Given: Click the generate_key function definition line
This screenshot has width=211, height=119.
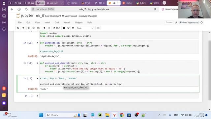Looking at the screenshot, I should coord(66,43).
